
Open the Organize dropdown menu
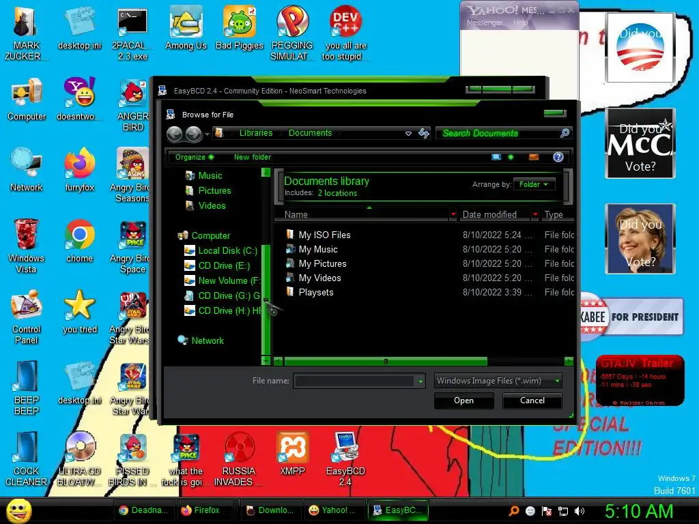[195, 157]
